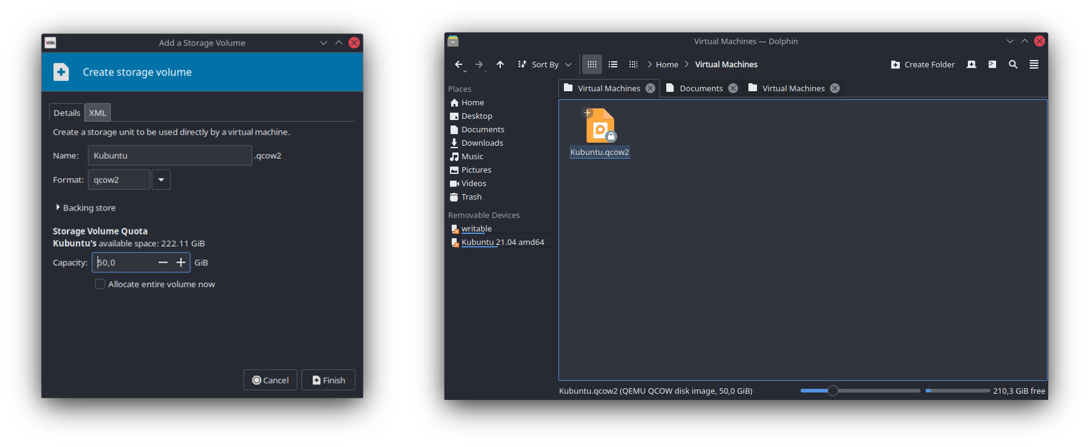Screen dimensions: 1088x447
Task: Cancel the Add a Storage Volume dialog
Action: (x=270, y=380)
